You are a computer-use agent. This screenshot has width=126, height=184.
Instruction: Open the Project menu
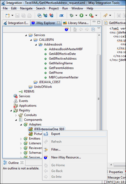[x=54, y=8]
